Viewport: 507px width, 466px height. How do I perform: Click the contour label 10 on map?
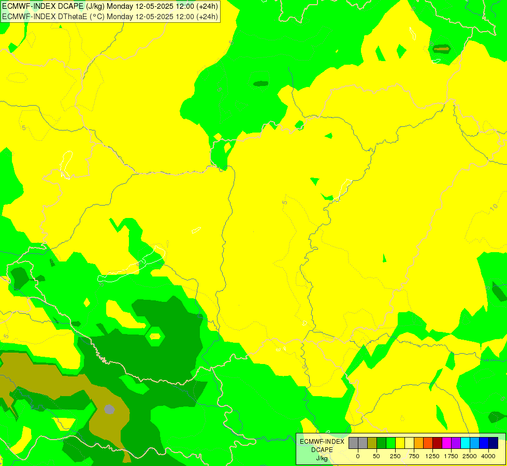(x=494, y=208)
